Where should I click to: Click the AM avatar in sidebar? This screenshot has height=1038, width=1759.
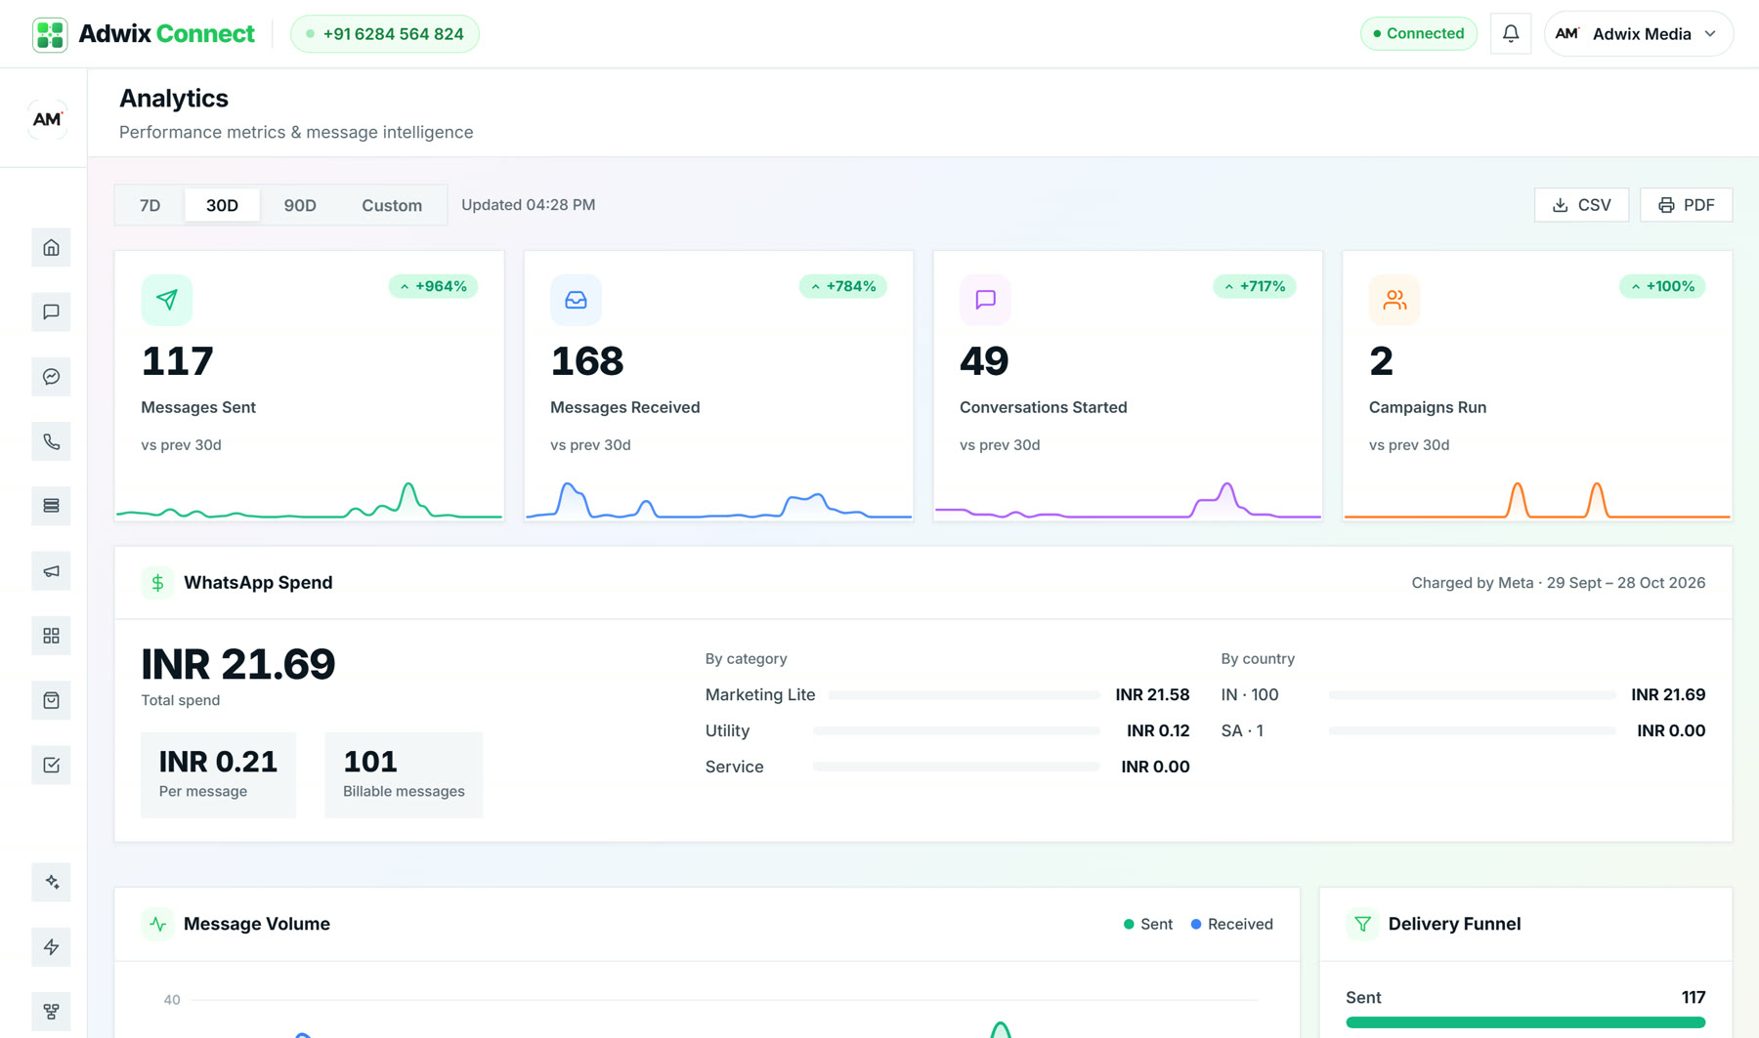click(47, 119)
